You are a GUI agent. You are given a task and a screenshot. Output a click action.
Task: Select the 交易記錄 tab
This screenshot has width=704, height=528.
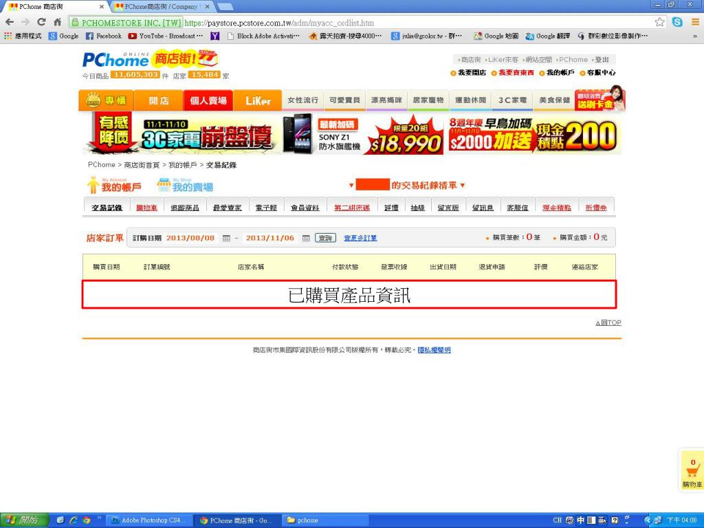click(107, 208)
